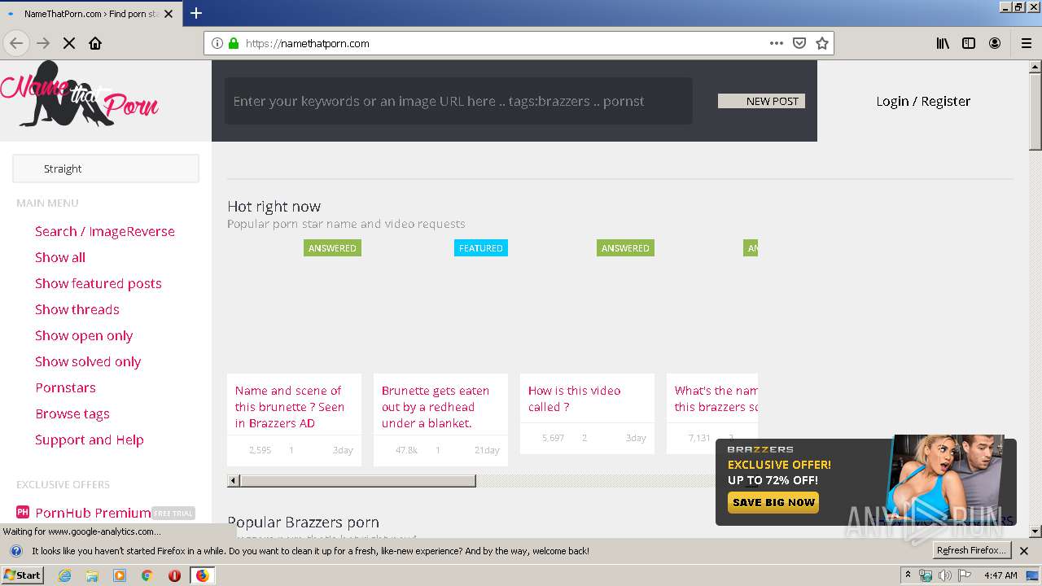Show site information icon in address bar
The image size is (1042, 586).
coord(217,43)
